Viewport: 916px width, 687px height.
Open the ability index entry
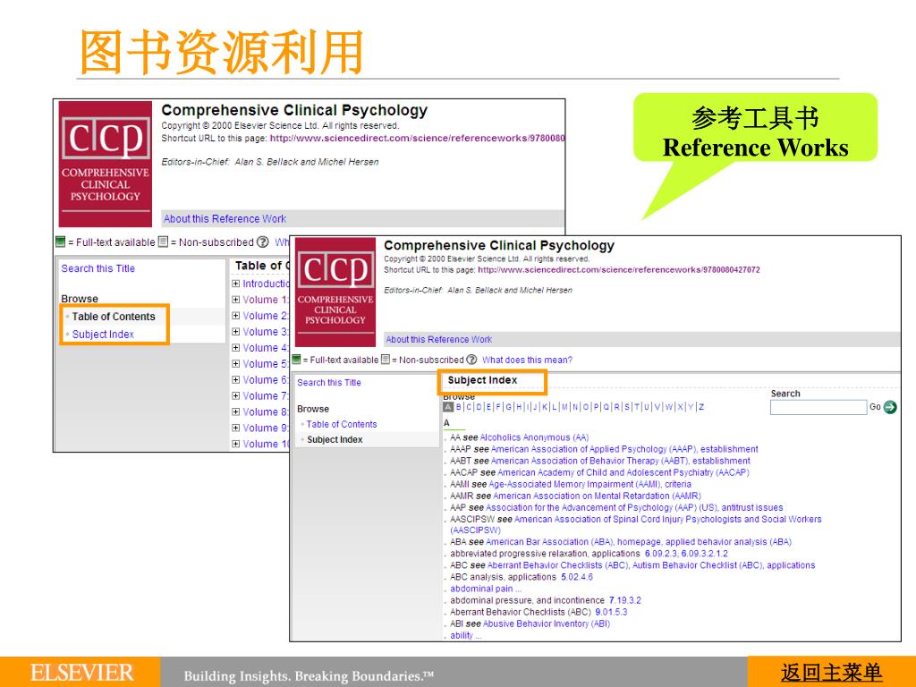465,636
